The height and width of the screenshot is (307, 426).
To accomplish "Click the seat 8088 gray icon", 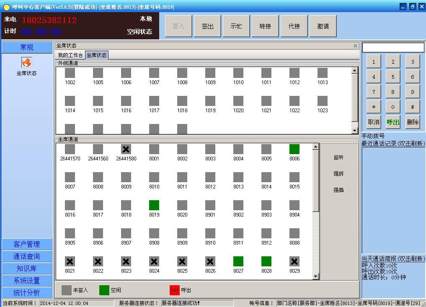I will [x=294, y=233].
